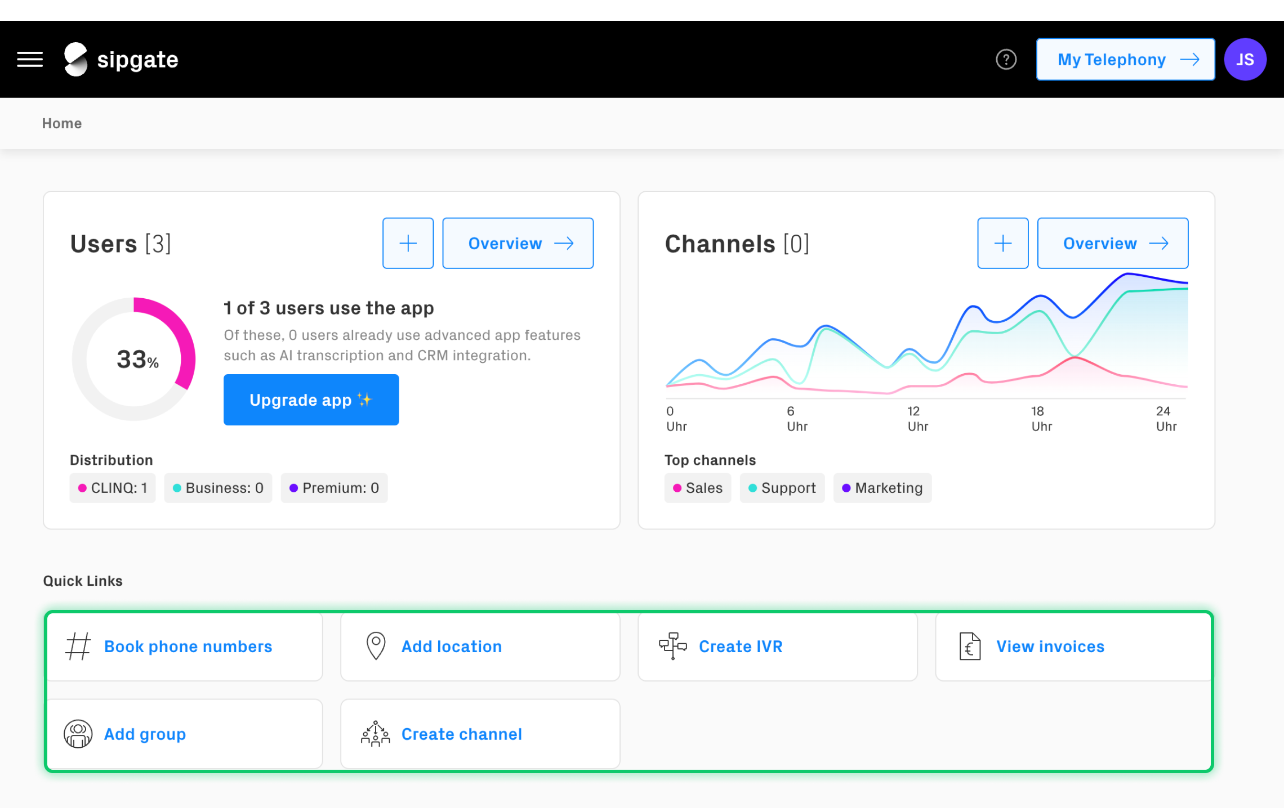1284x808 pixels.
Task: Click the Upgrade app button
Action: coord(311,399)
